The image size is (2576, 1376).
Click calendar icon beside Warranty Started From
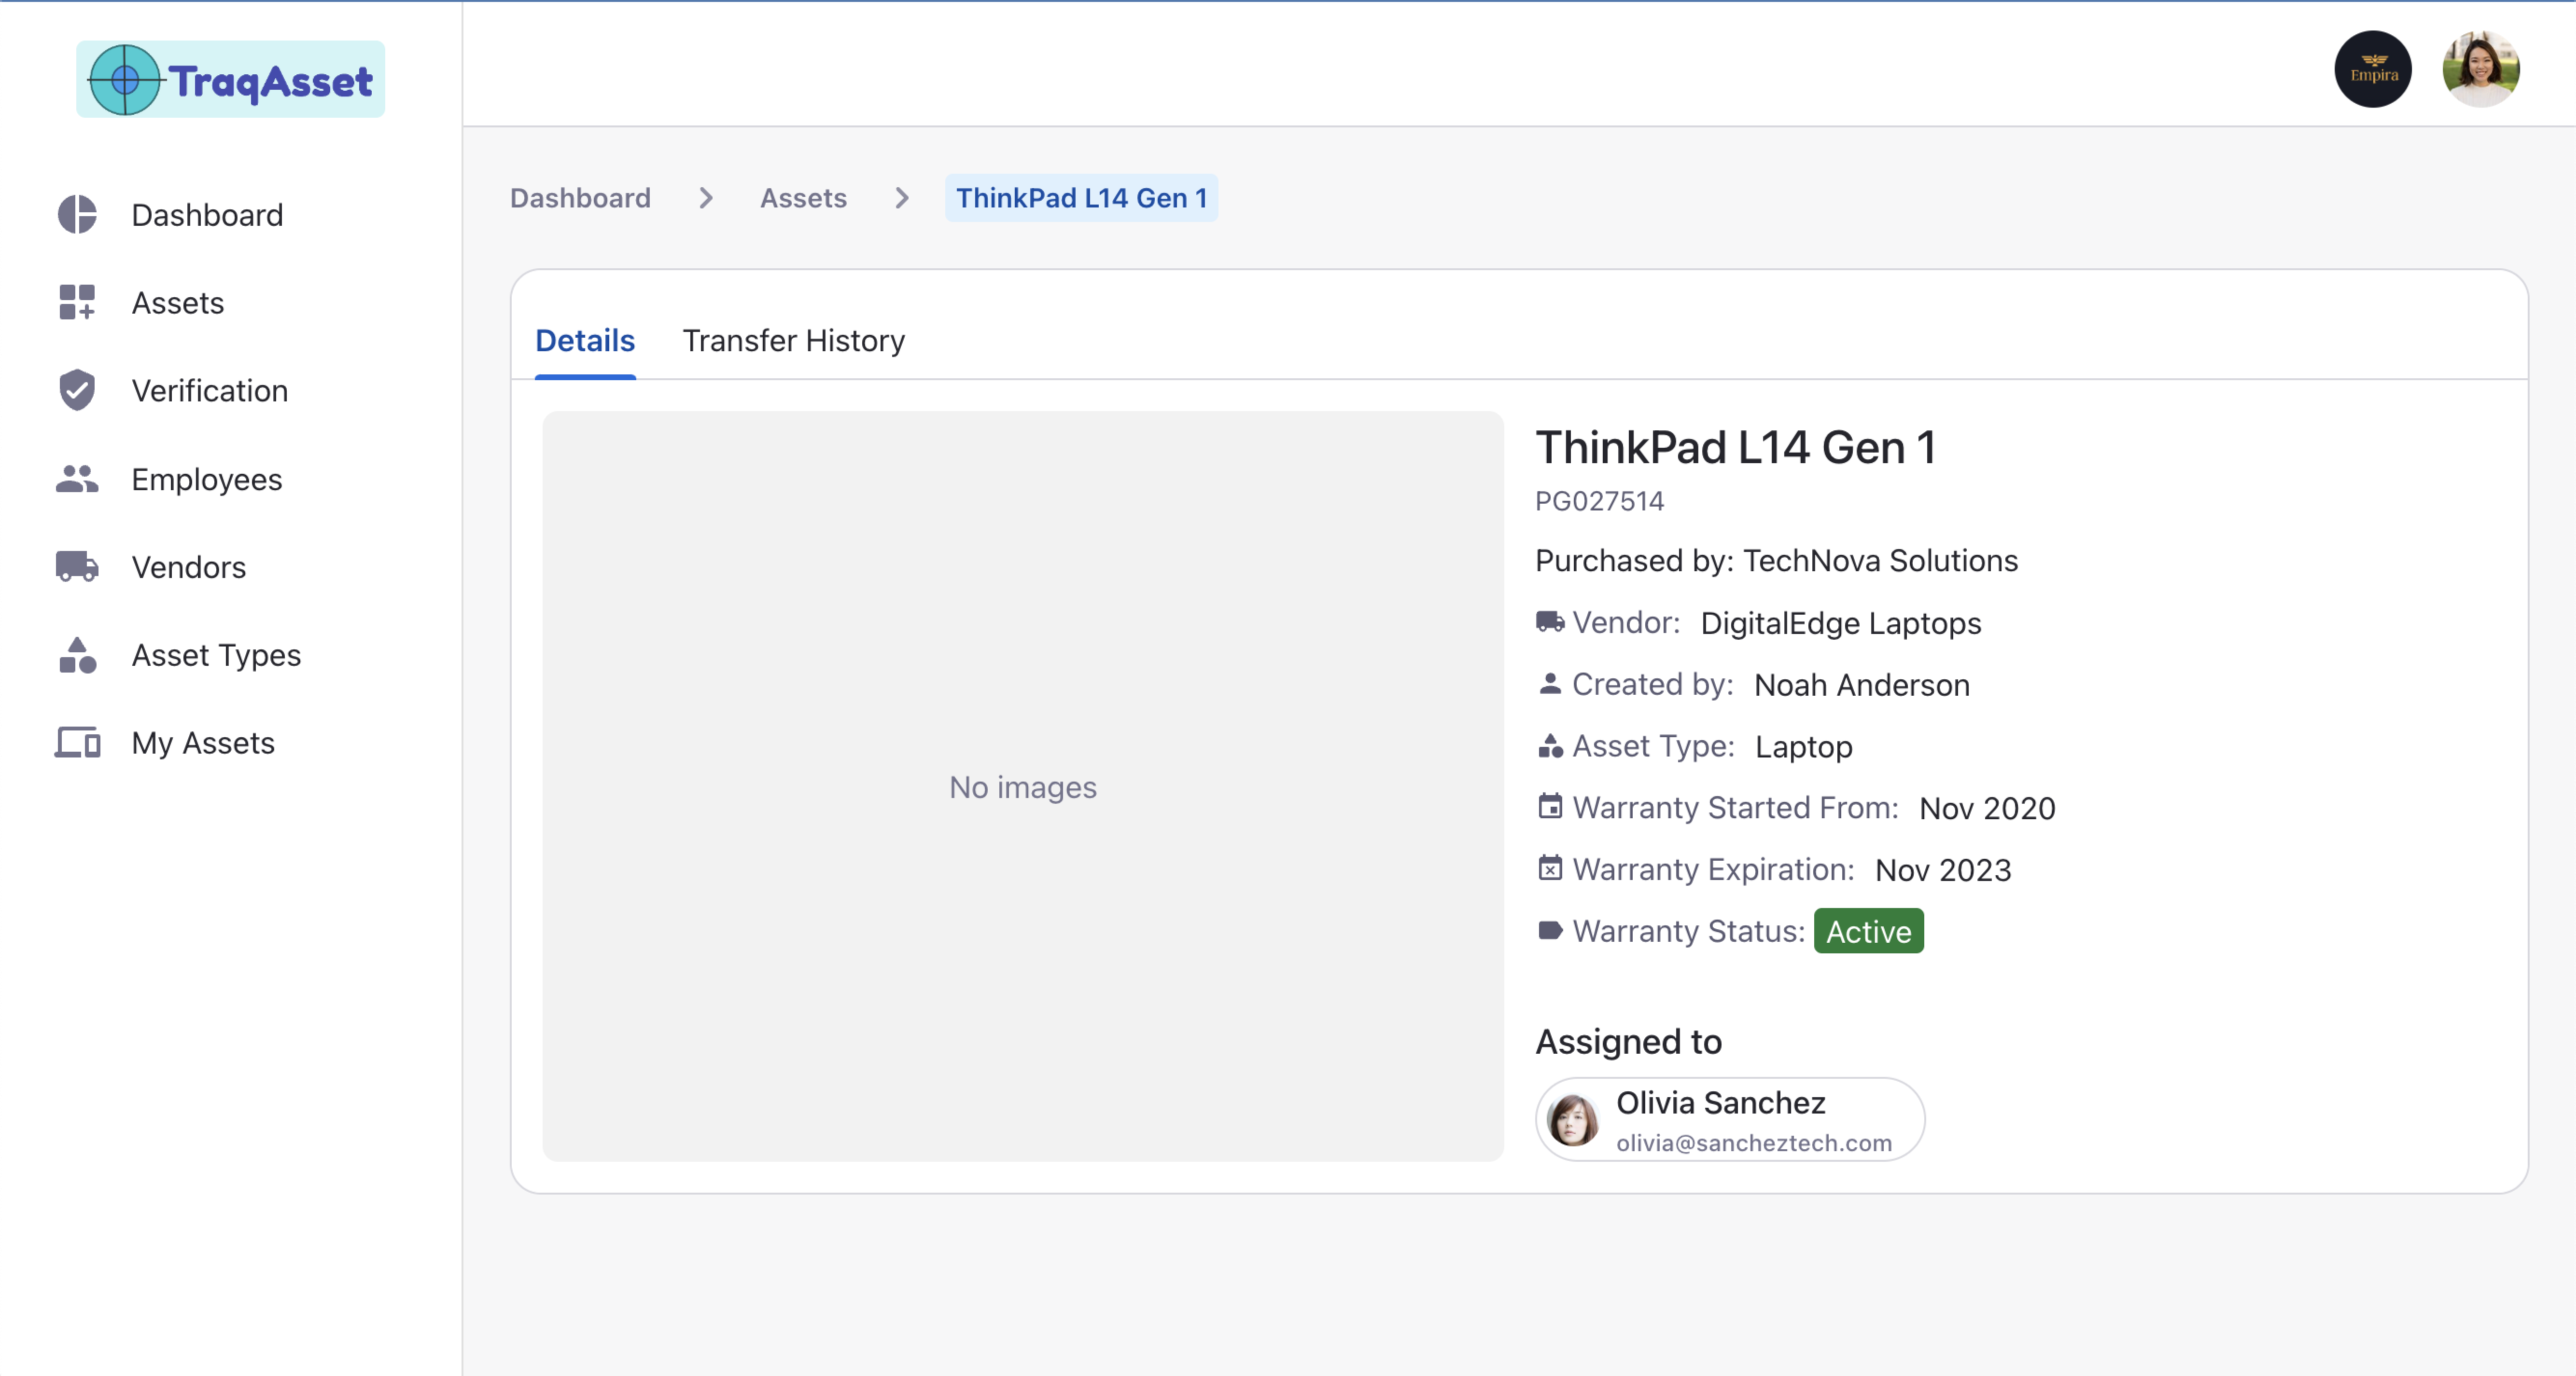click(1550, 806)
